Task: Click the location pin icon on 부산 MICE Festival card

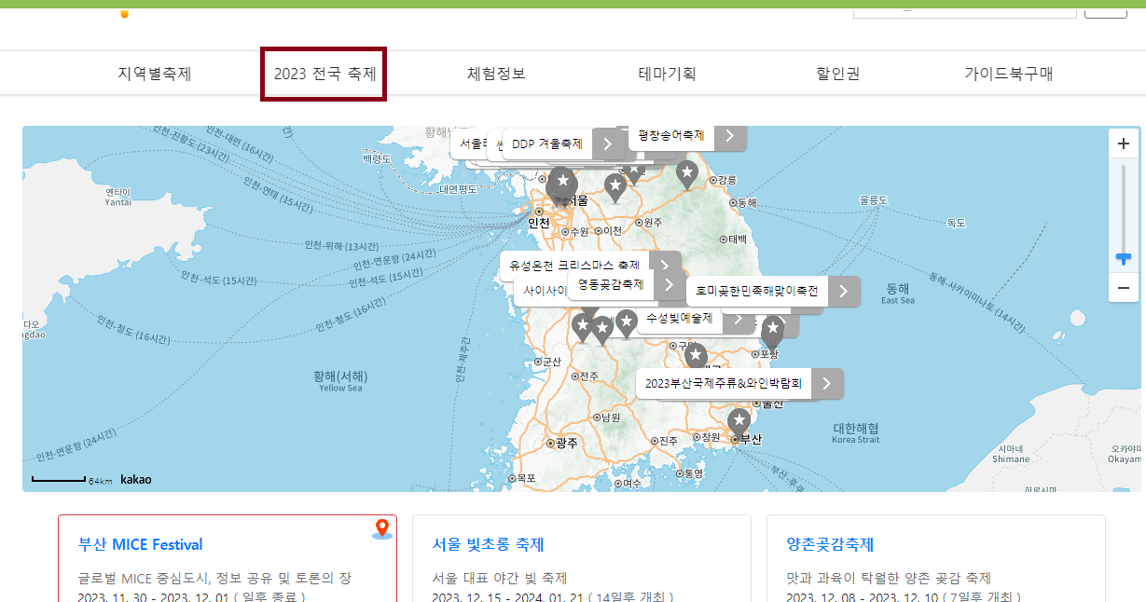Action: (382, 527)
